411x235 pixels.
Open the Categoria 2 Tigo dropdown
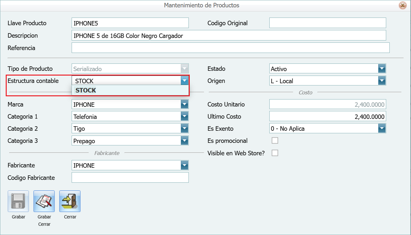click(184, 129)
